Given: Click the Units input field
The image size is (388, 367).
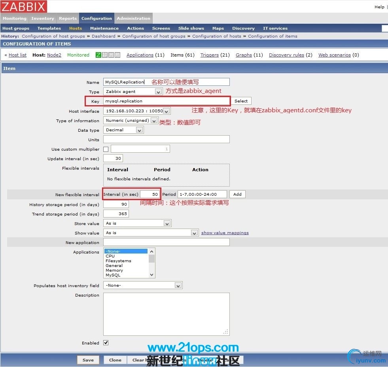Looking at the screenshot, I should click(x=166, y=139).
